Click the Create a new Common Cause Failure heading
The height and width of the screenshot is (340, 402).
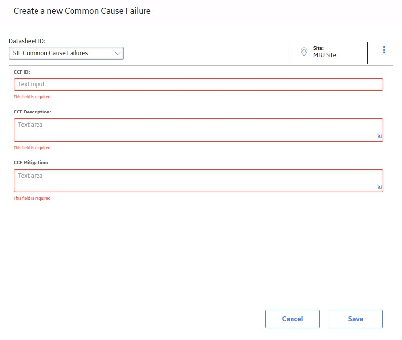(x=82, y=11)
